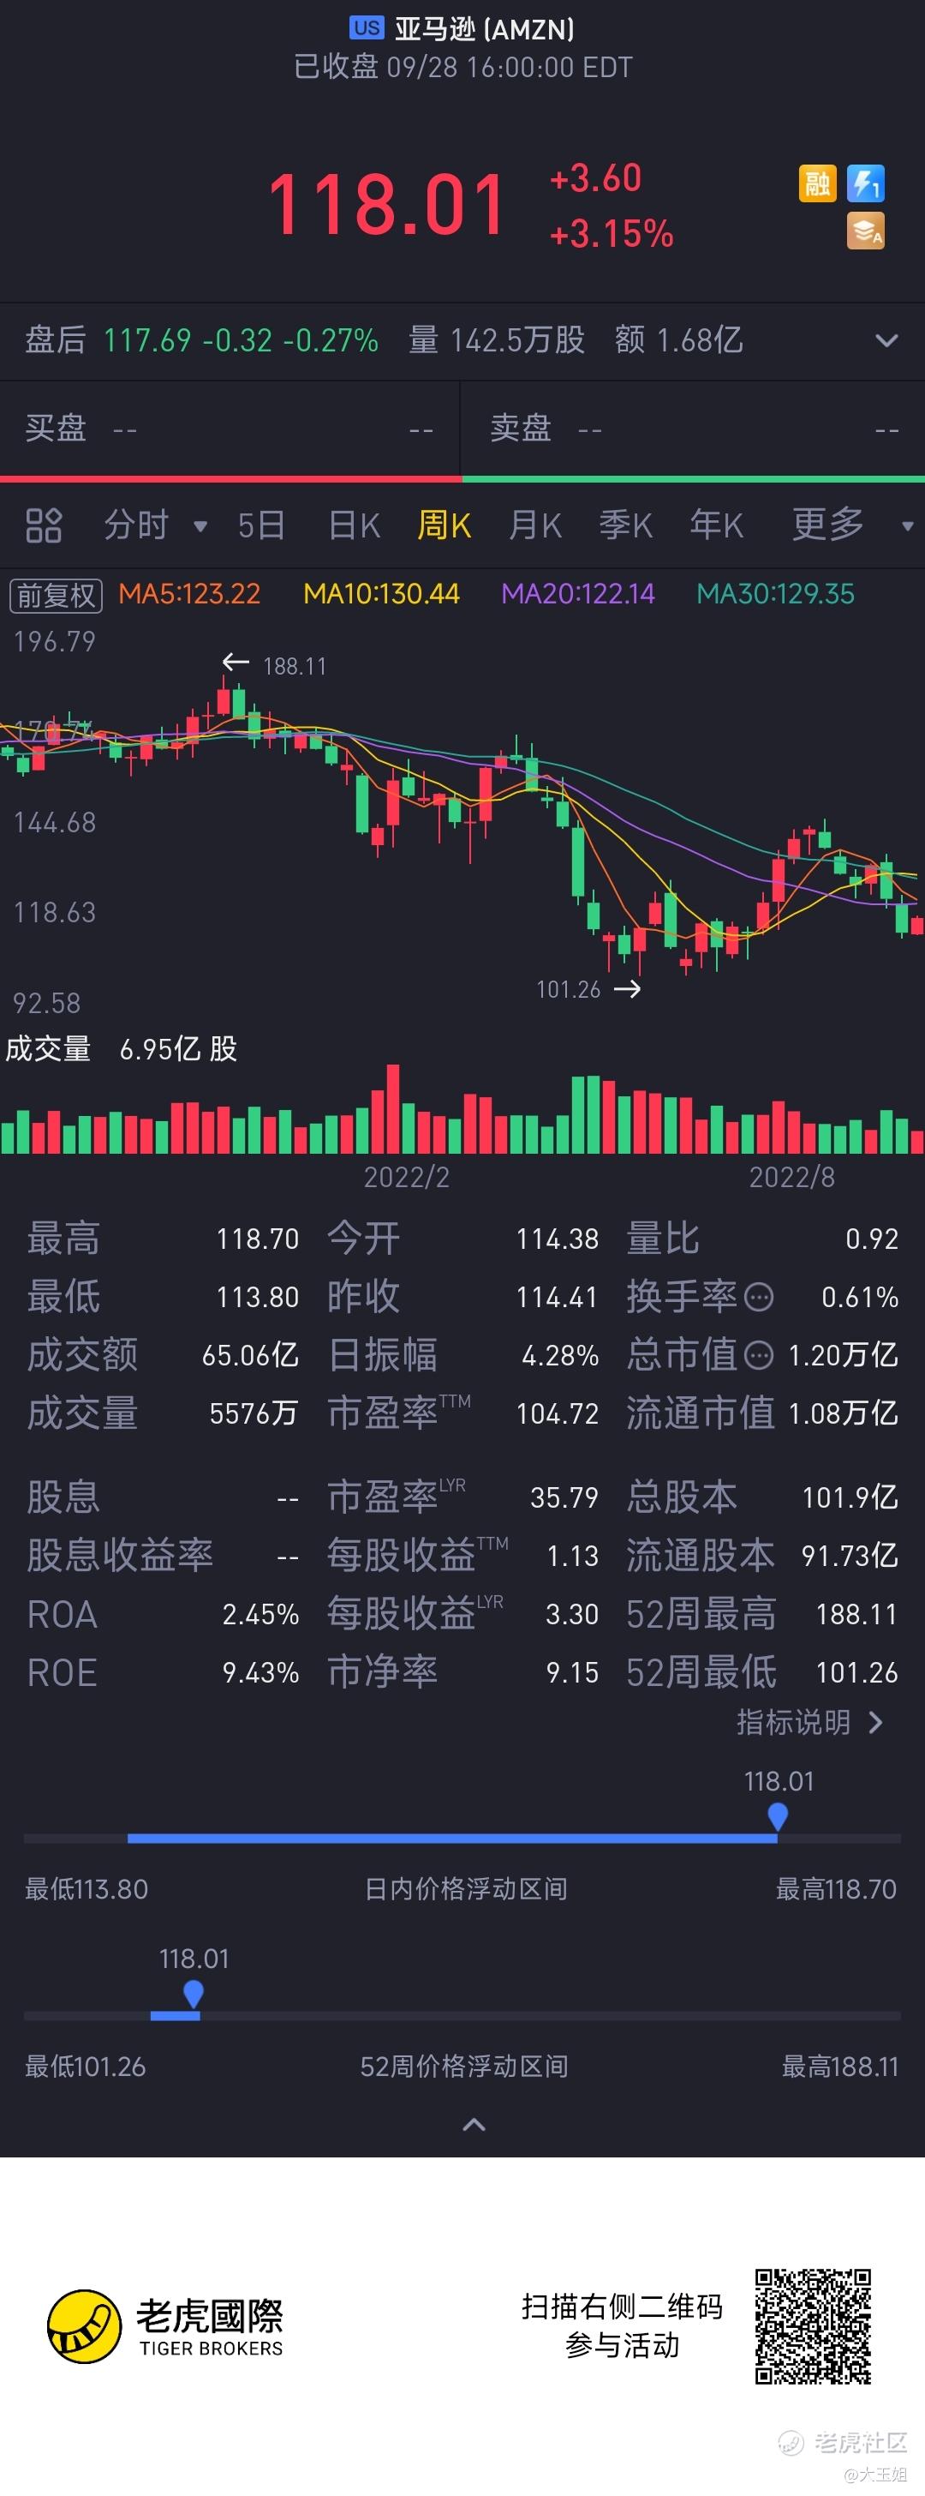Switch to the 日K chart tab
925x2496 pixels.
(354, 525)
